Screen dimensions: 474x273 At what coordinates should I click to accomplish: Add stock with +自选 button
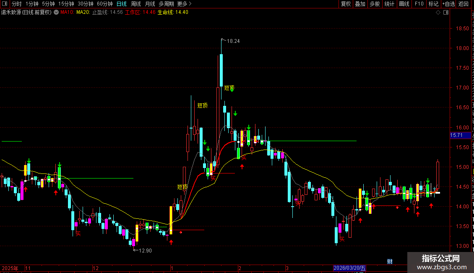(448, 4)
